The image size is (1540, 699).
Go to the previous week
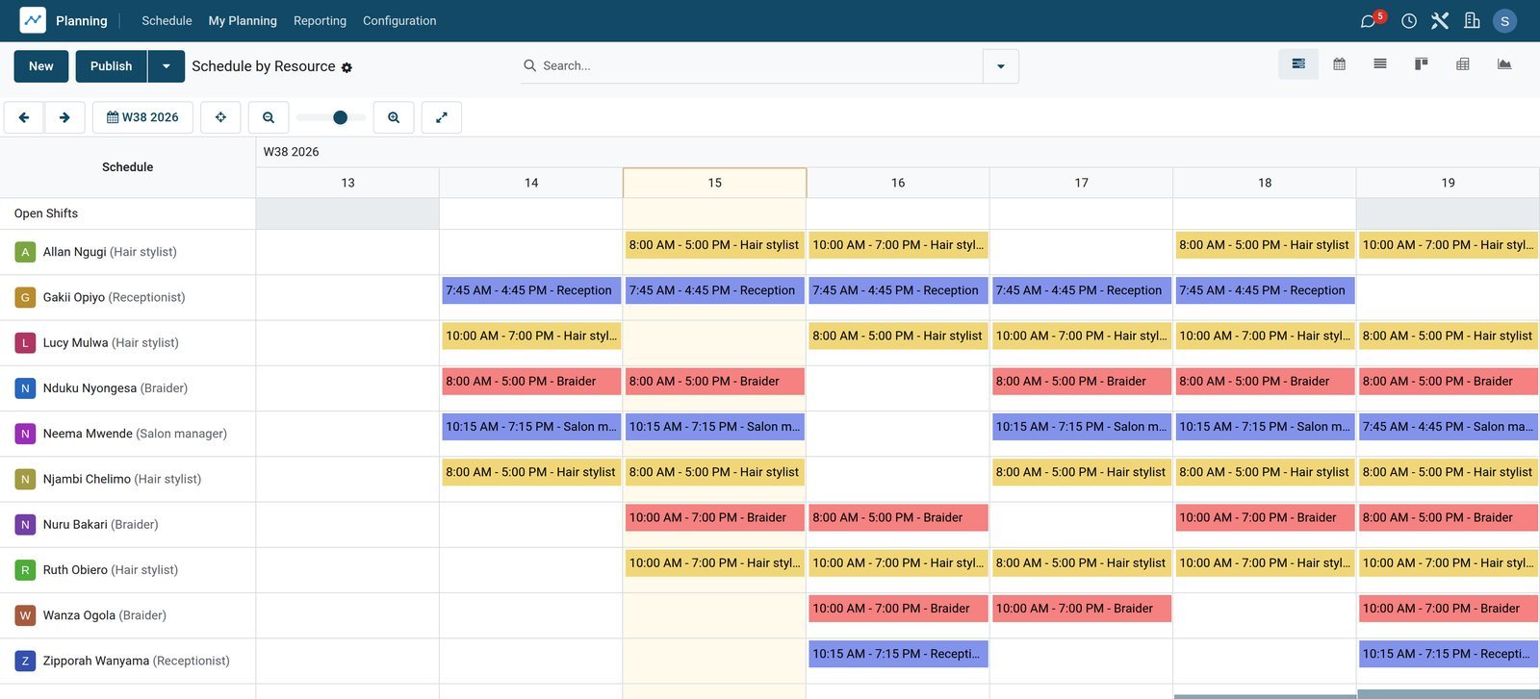[24, 117]
